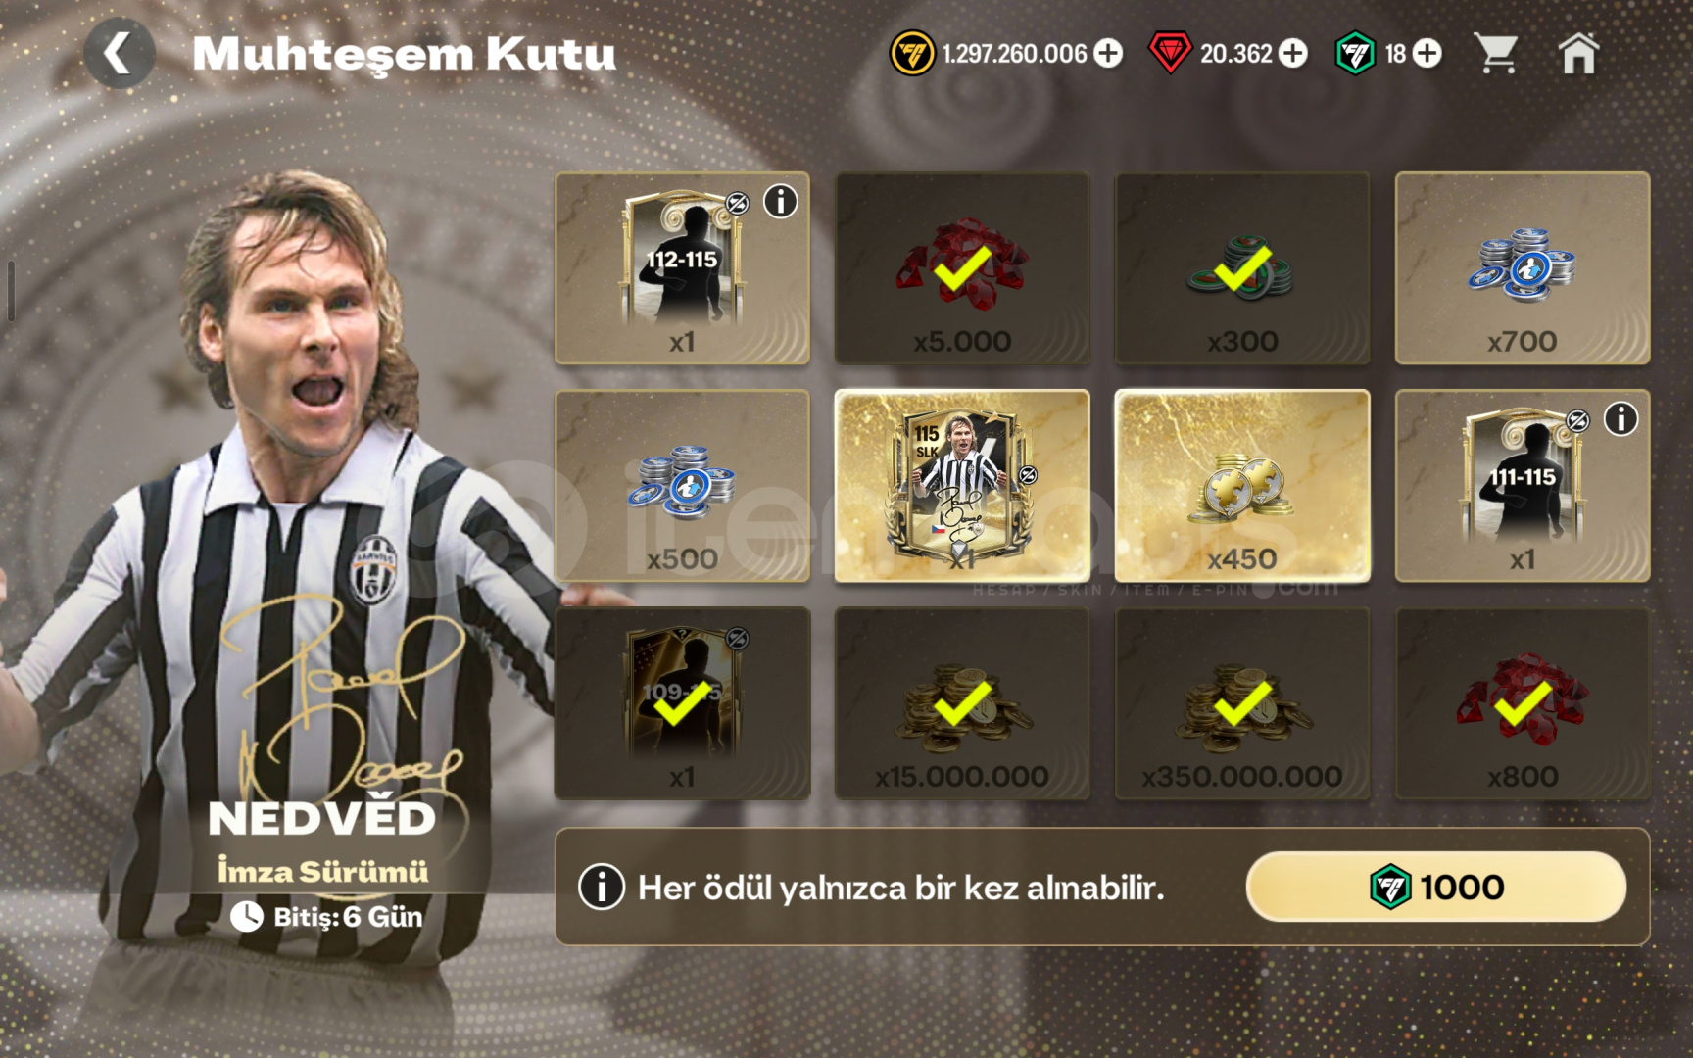
Task: Select the x500 silver tokens reward
Action: [682, 486]
